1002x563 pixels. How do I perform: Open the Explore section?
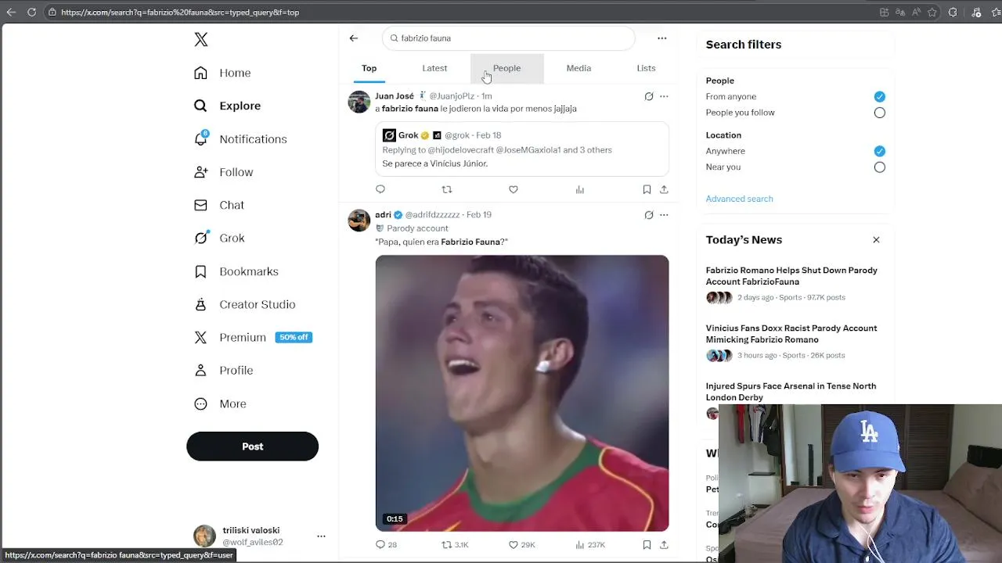pos(227,106)
